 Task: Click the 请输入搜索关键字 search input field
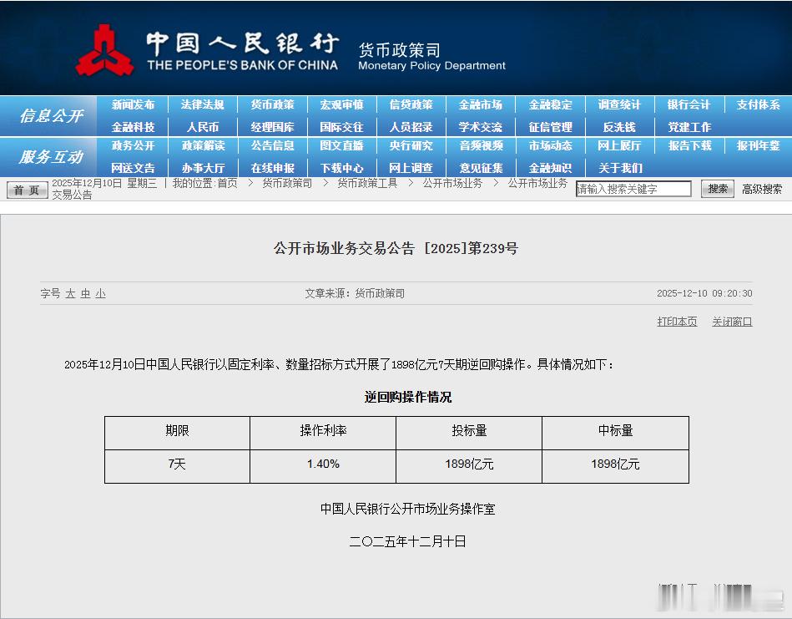(631, 188)
